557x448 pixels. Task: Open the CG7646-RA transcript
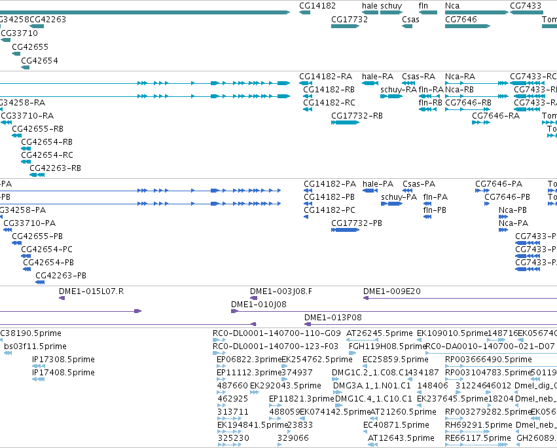click(x=496, y=115)
